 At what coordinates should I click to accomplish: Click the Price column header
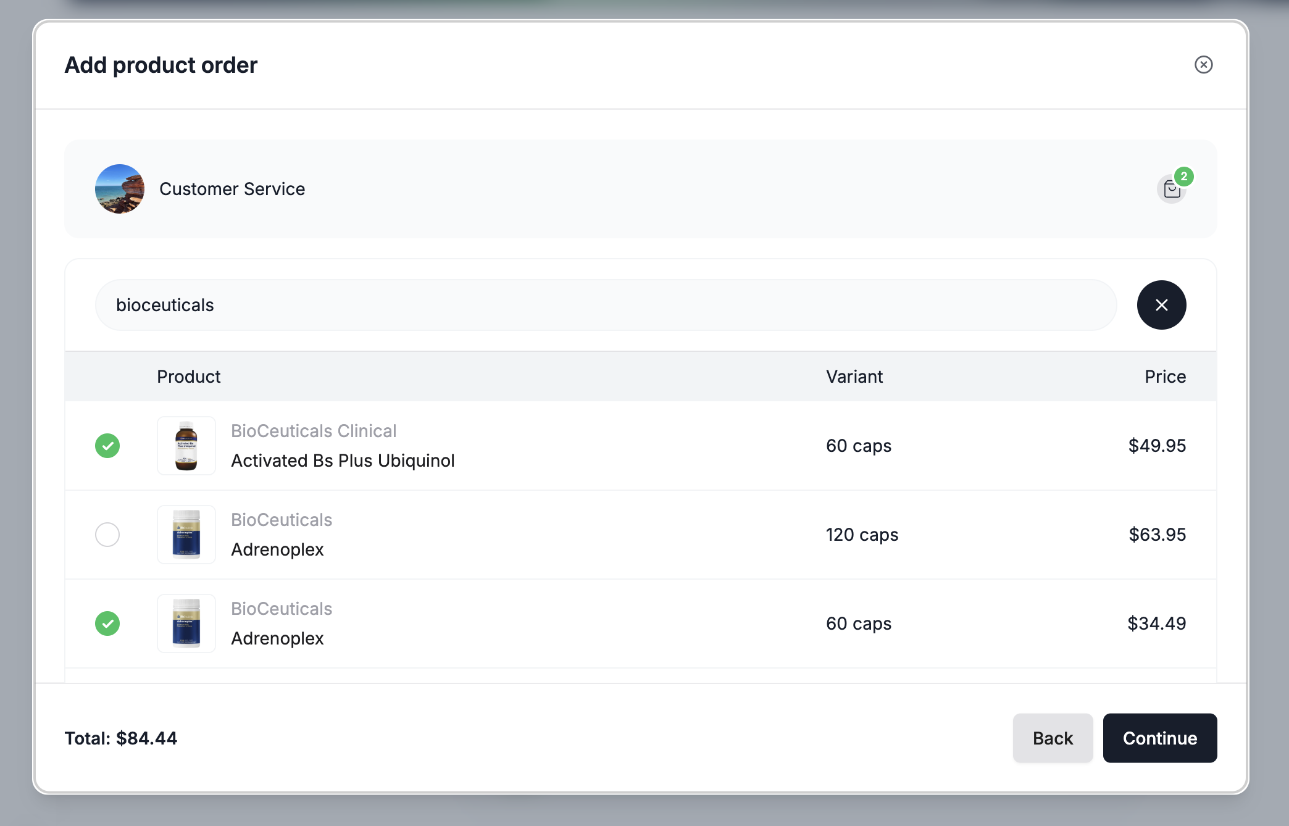click(1165, 377)
